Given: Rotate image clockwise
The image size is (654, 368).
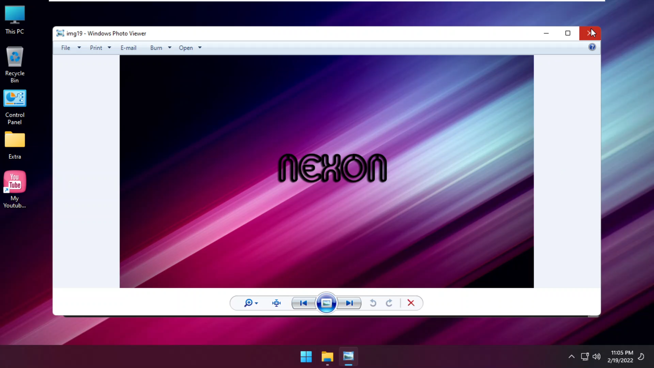Looking at the screenshot, I should (x=389, y=303).
